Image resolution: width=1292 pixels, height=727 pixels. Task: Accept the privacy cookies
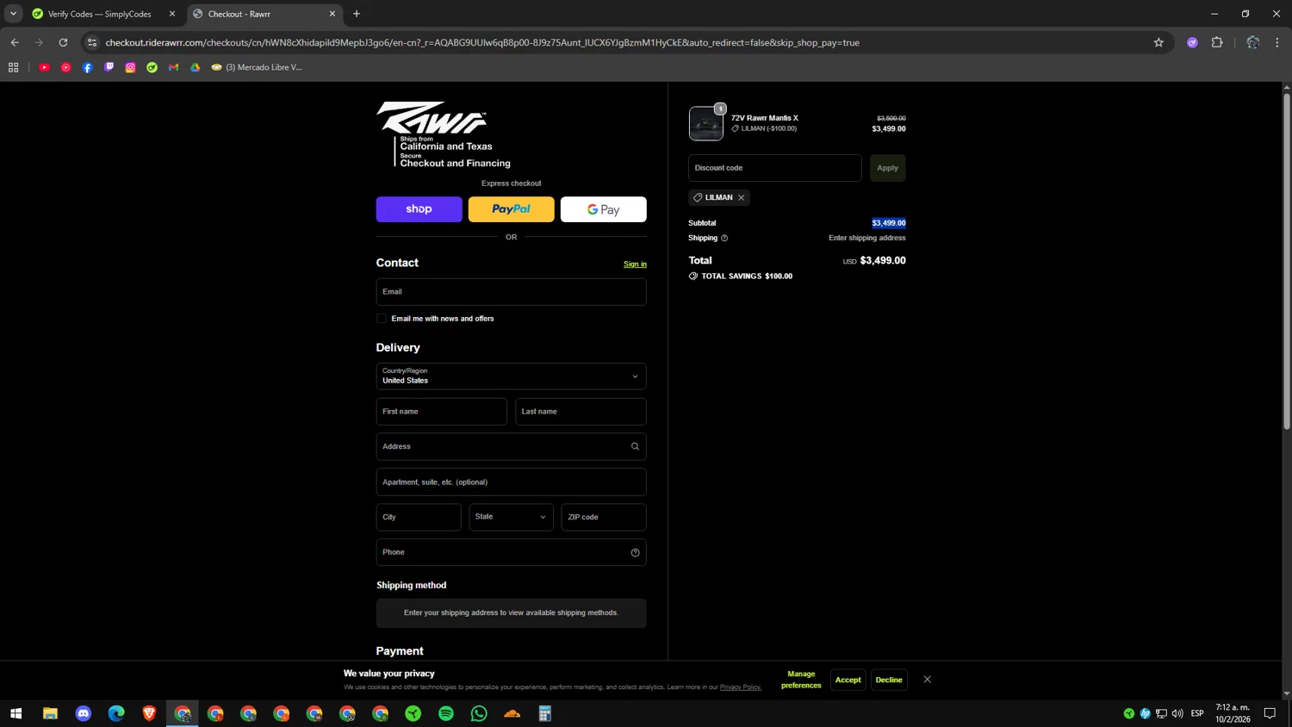pyautogui.click(x=848, y=680)
